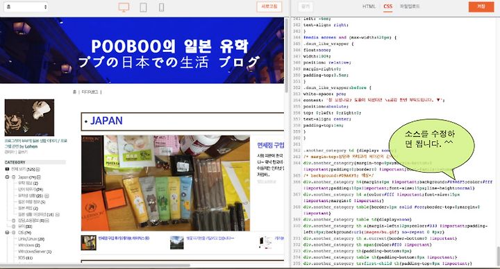
Task: Click the small duty-free post thumbnail below the image
Action: (x=88, y=243)
